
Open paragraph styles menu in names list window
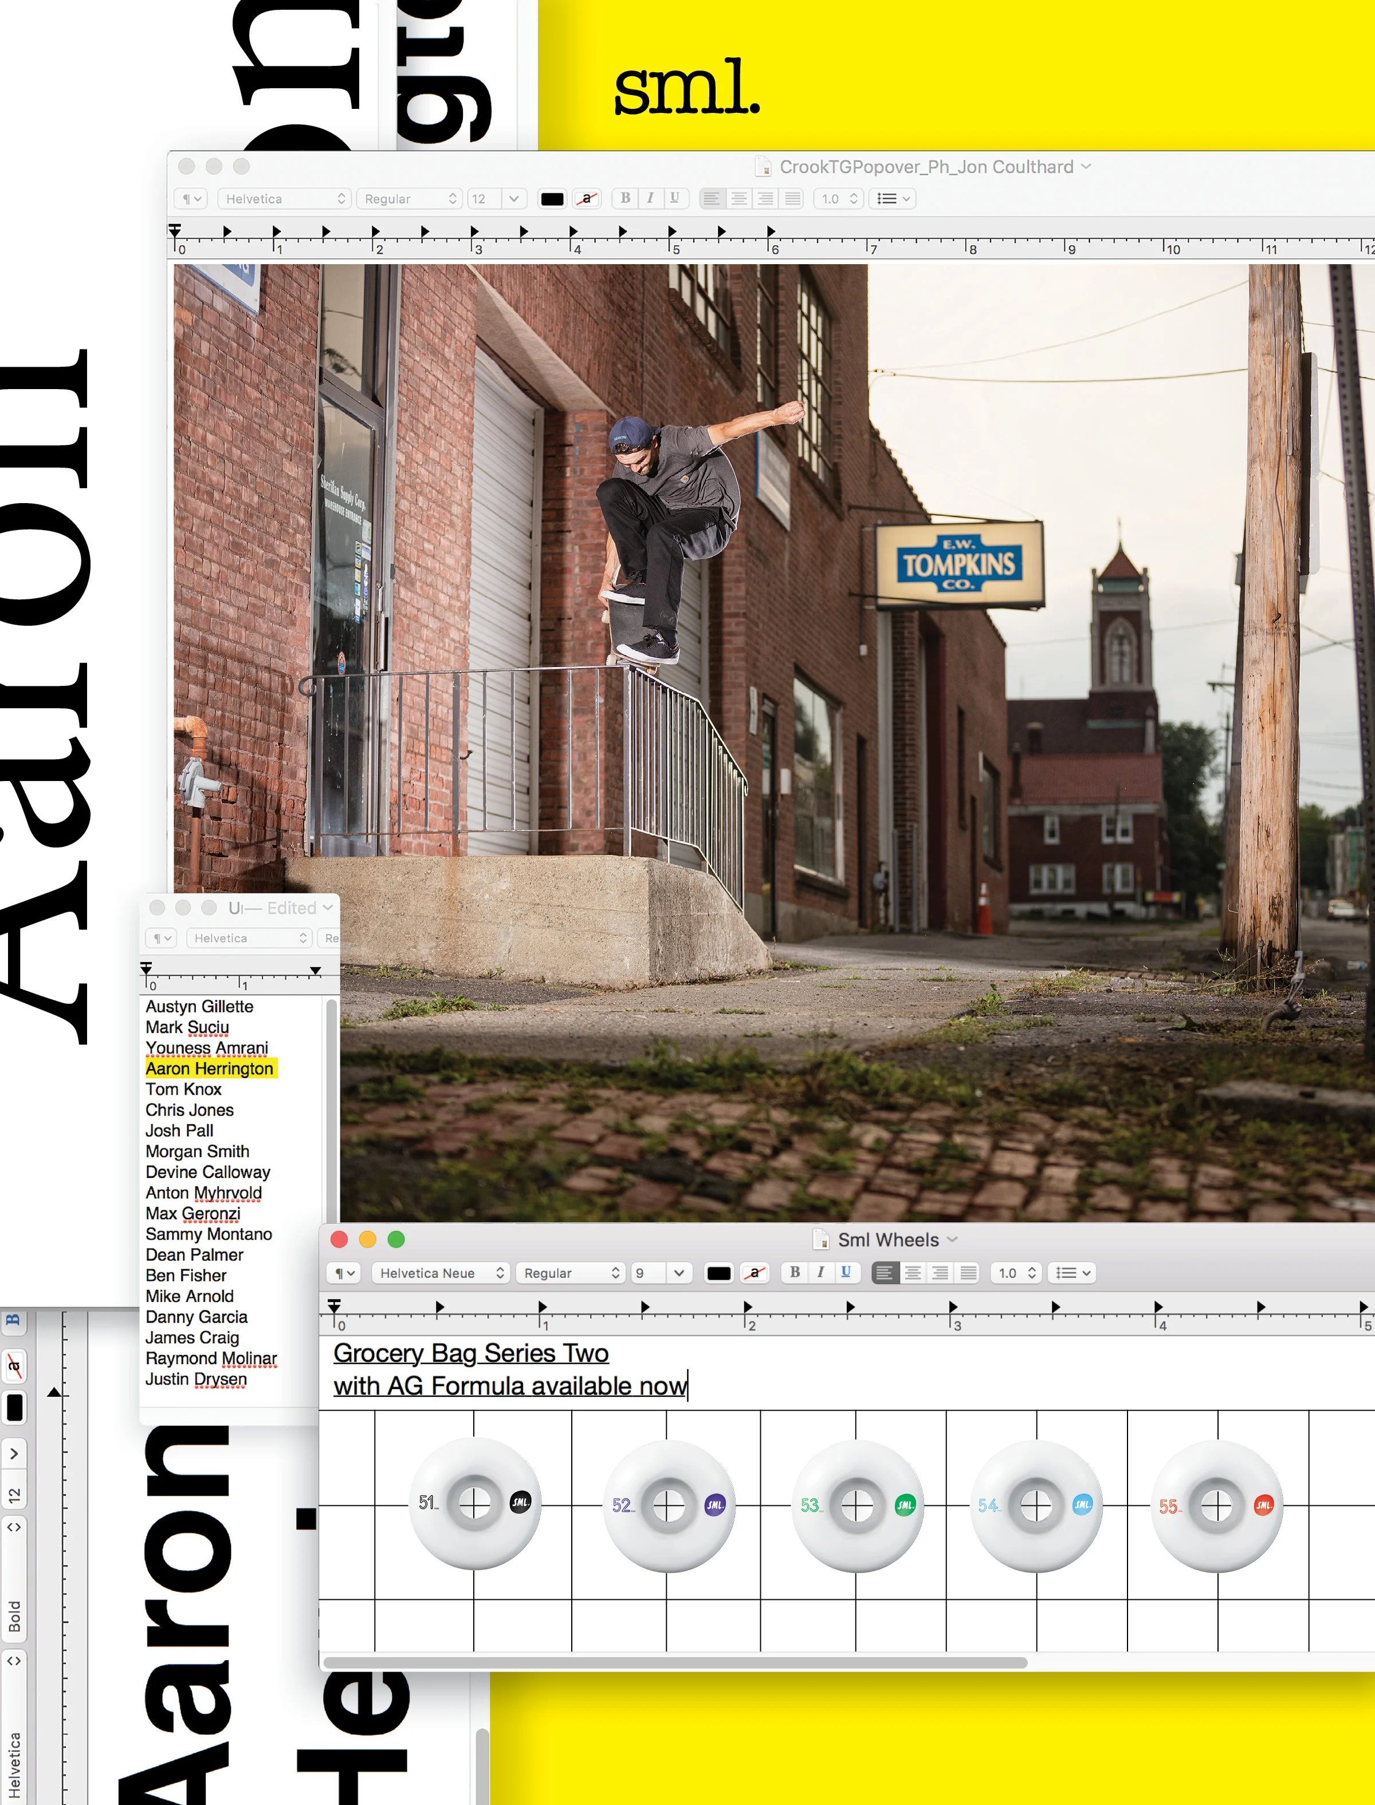point(161,938)
